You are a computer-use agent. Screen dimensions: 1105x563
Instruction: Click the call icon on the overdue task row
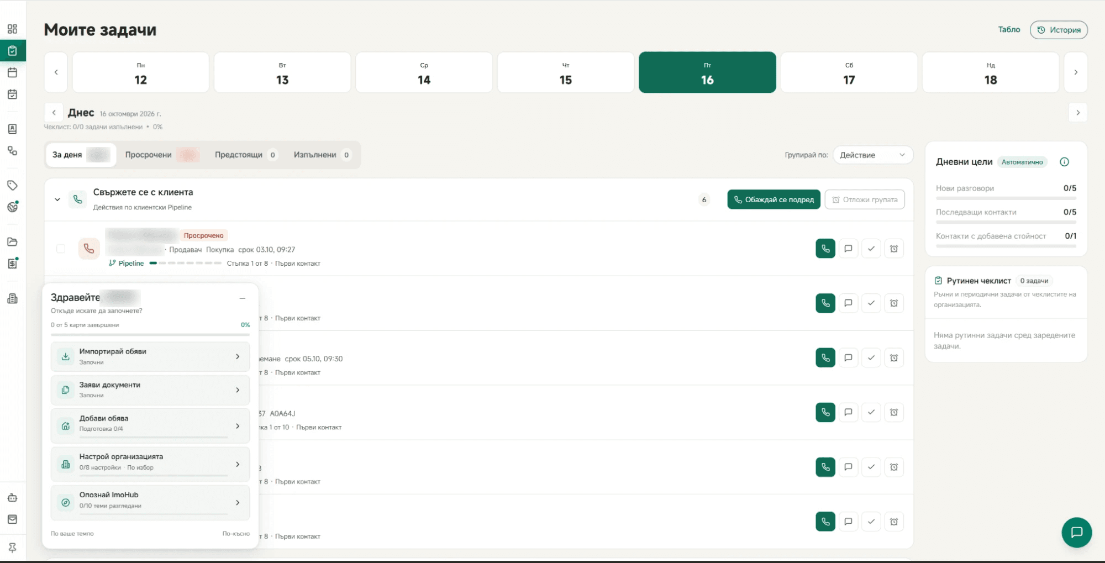[x=825, y=249]
